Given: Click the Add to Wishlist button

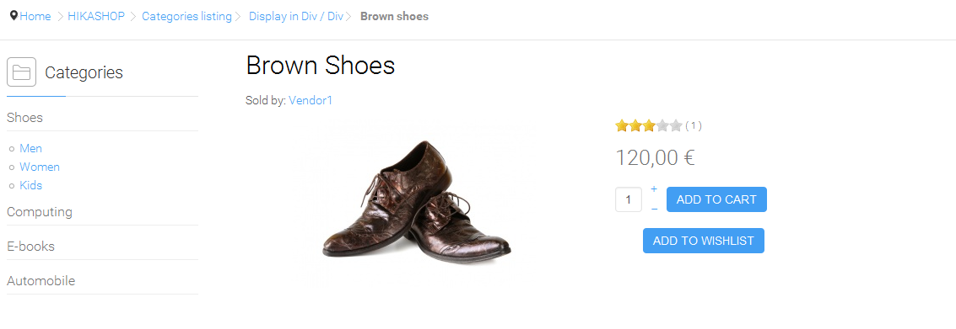Looking at the screenshot, I should click(x=704, y=241).
